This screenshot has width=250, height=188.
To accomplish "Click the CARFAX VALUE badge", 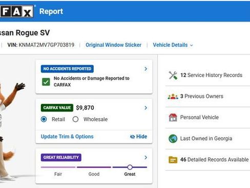I will (x=57, y=108).
